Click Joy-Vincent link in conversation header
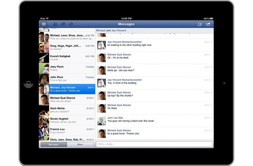This screenshot has height=166, width=253. point(119,30)
